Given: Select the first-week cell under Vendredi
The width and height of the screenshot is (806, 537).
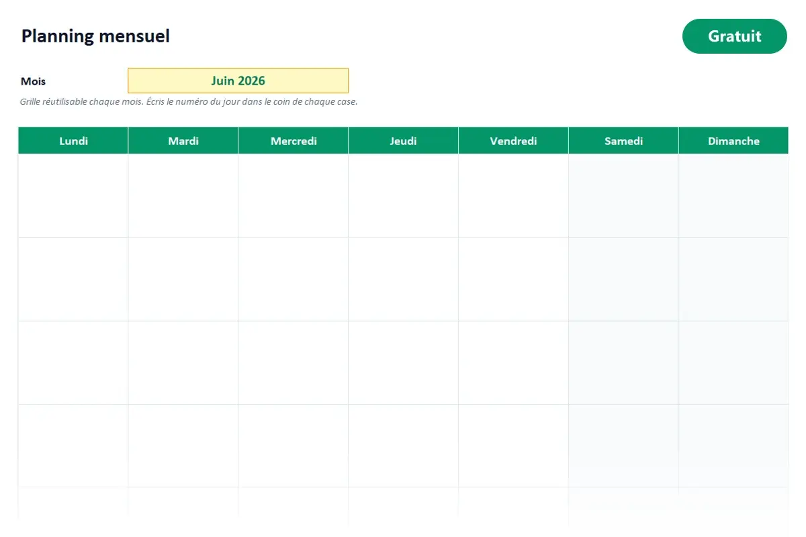Looking at the screenshot, I should pos(514,196).
